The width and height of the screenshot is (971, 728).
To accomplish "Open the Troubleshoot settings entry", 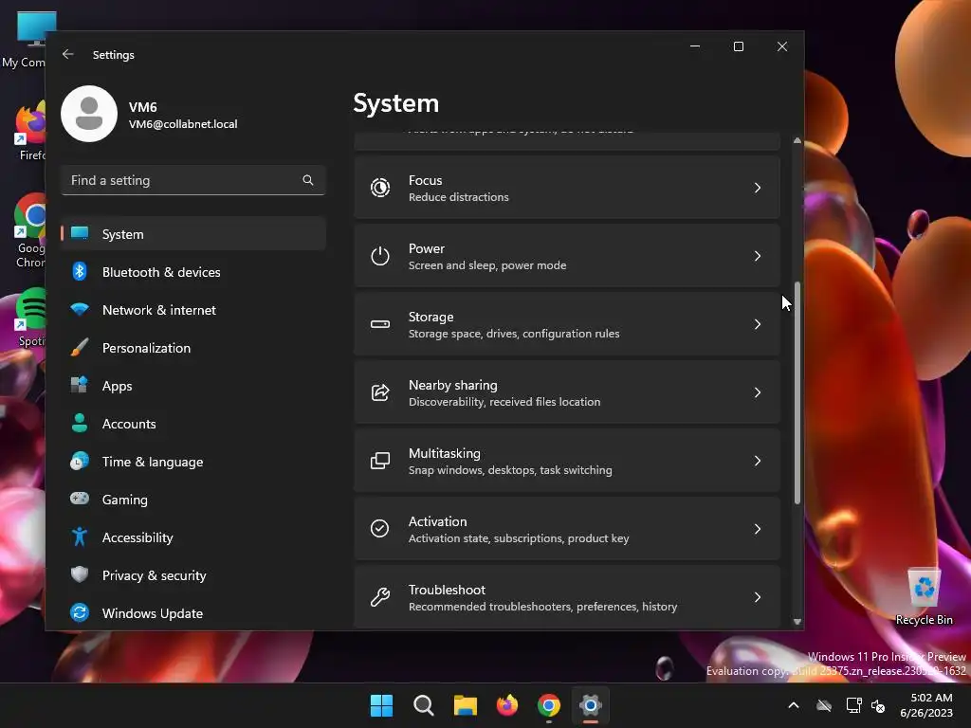I will tap(567, 597).
